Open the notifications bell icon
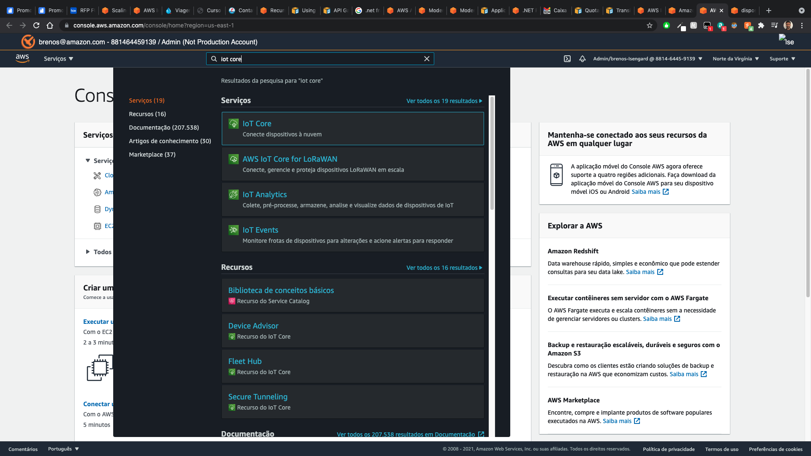Viewport: 811px width, 456px height. [582, 59]
